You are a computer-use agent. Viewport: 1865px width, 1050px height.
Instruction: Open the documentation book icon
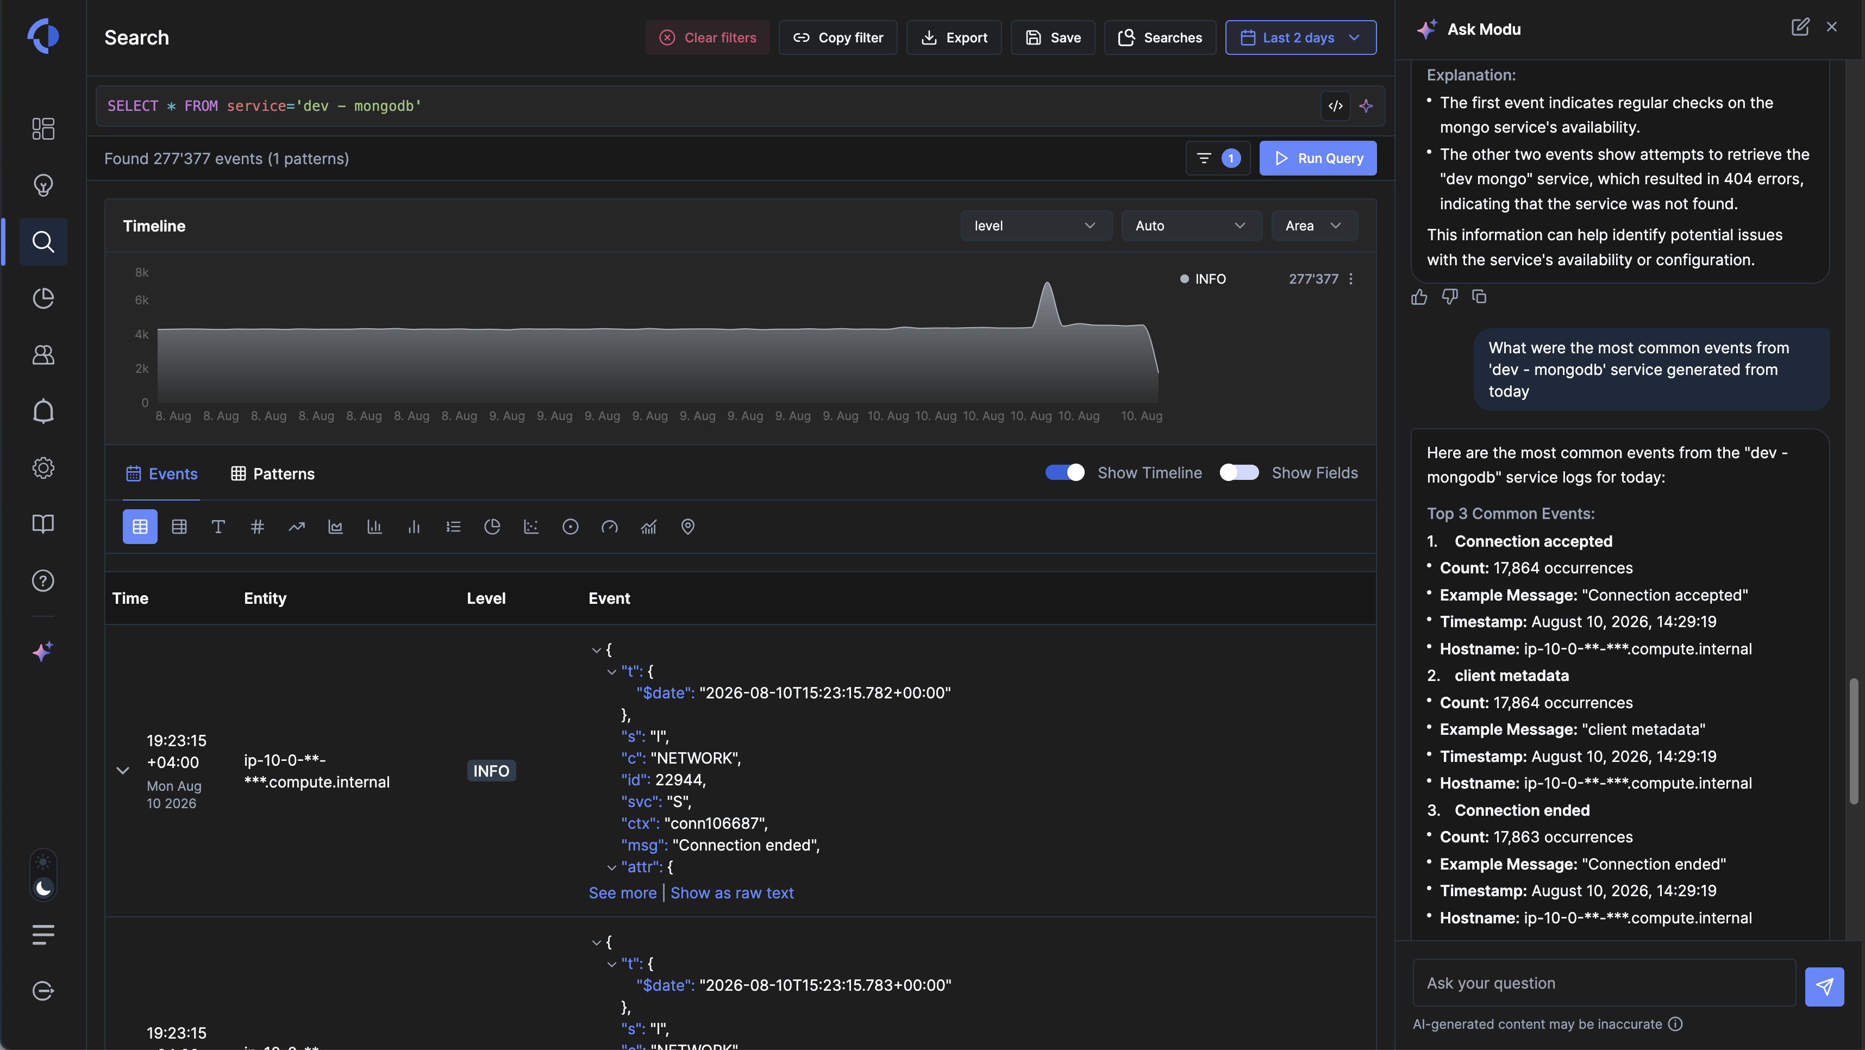(43, 524)
